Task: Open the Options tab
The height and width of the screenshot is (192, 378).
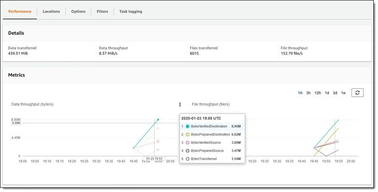Action: tap(79, 11)
